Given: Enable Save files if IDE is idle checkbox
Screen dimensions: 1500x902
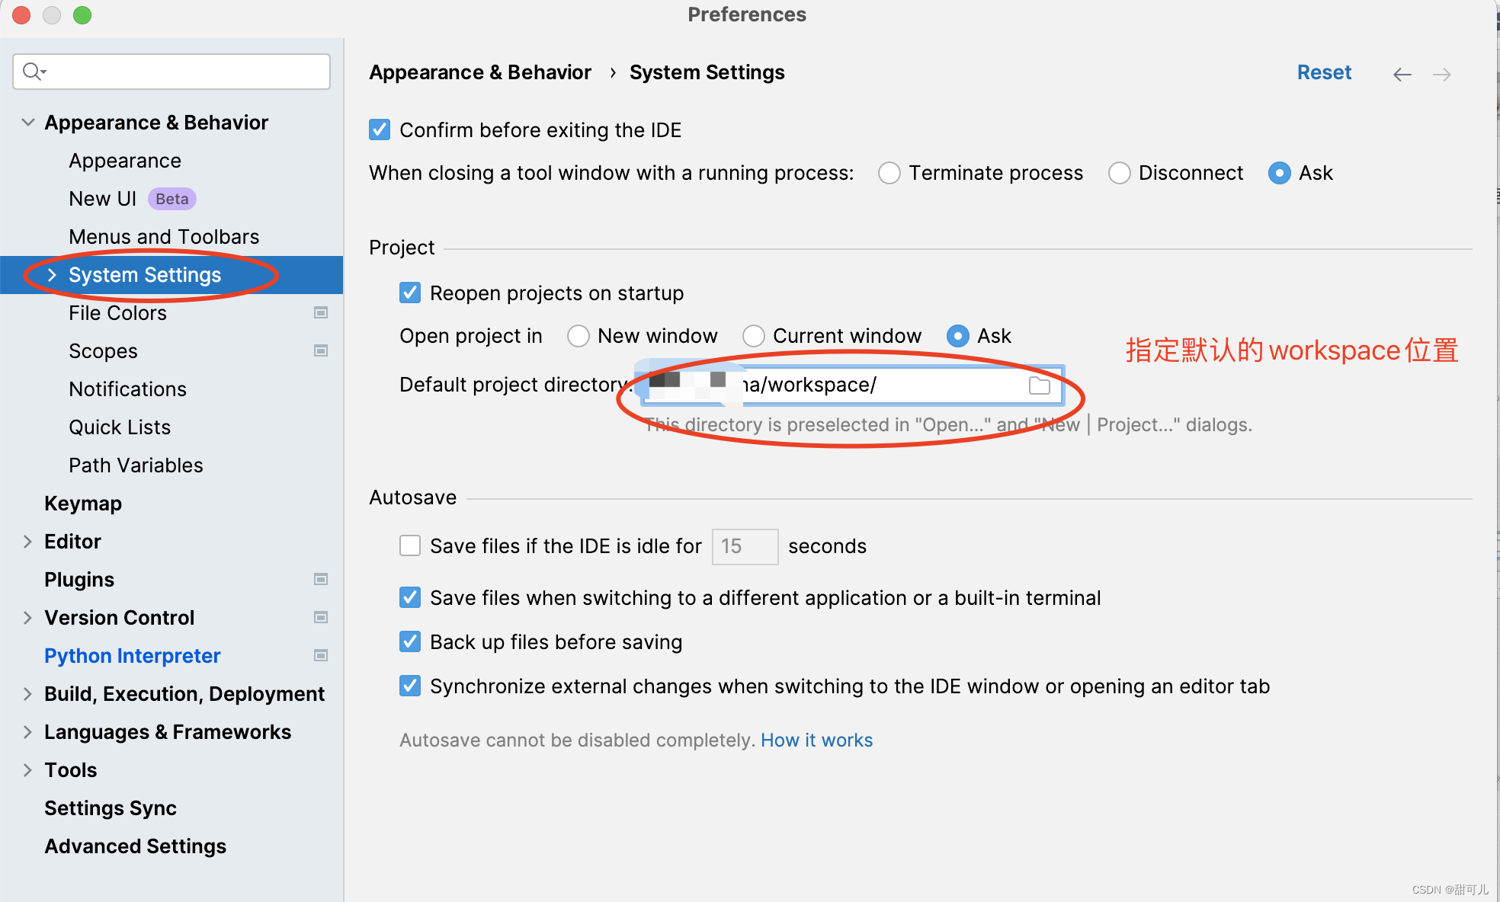Looking at the screenshot, I should (x=409, y=546).
